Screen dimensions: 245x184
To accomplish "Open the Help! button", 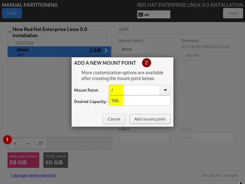I will click(233, 13).
